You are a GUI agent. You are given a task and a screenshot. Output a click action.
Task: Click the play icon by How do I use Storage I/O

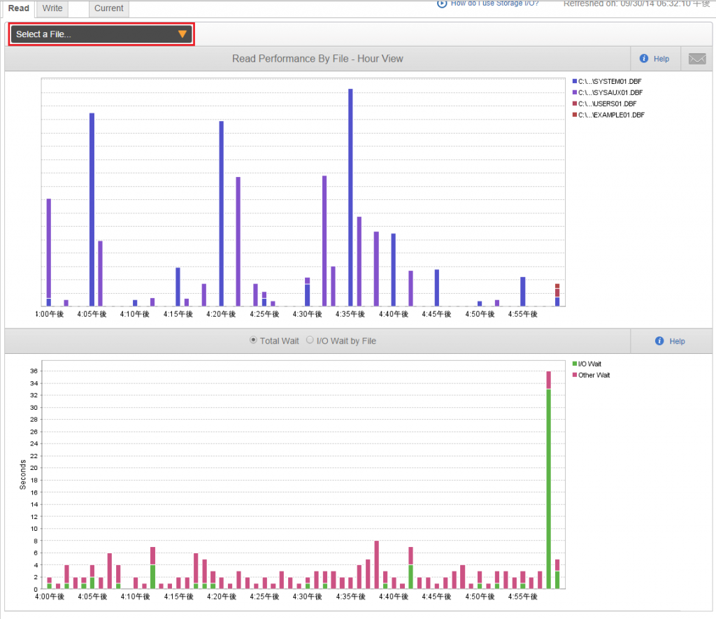(x=442, y=3)
